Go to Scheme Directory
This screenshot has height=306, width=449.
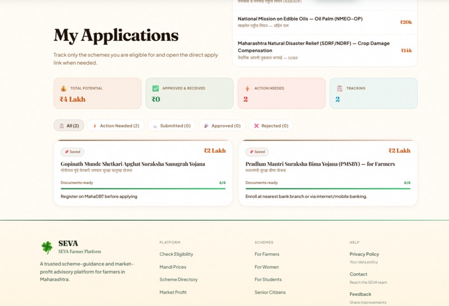pyautogui.click(x=178, y=279)
